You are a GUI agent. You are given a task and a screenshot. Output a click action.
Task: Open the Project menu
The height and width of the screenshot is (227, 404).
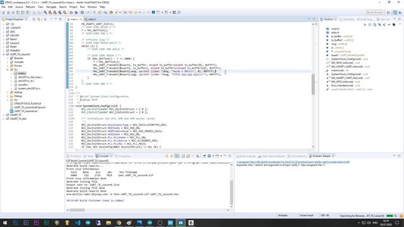pyautogui.click(x=73, y=7)
